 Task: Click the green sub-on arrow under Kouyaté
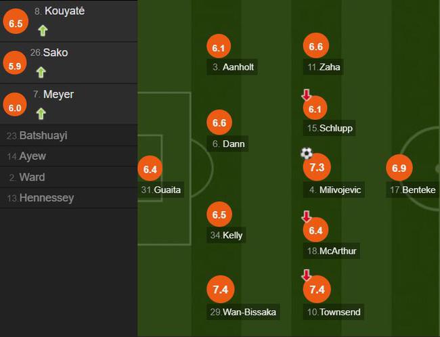[x=43, y=30]
